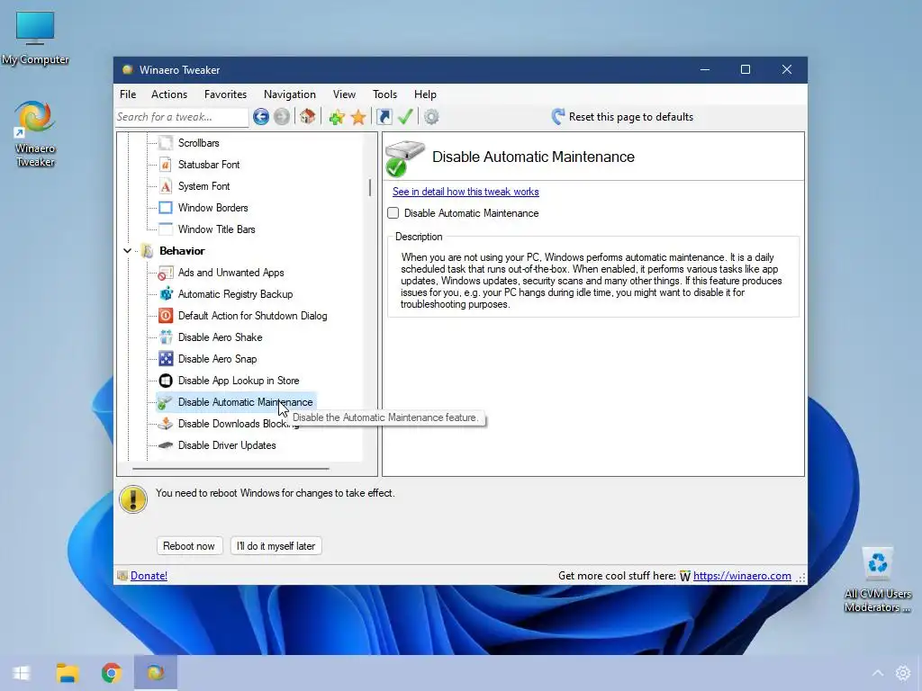Select Ads and Unwanted Apps entry
The height and width of the screenshot is (691, 922).
click(x=231, y=273)
